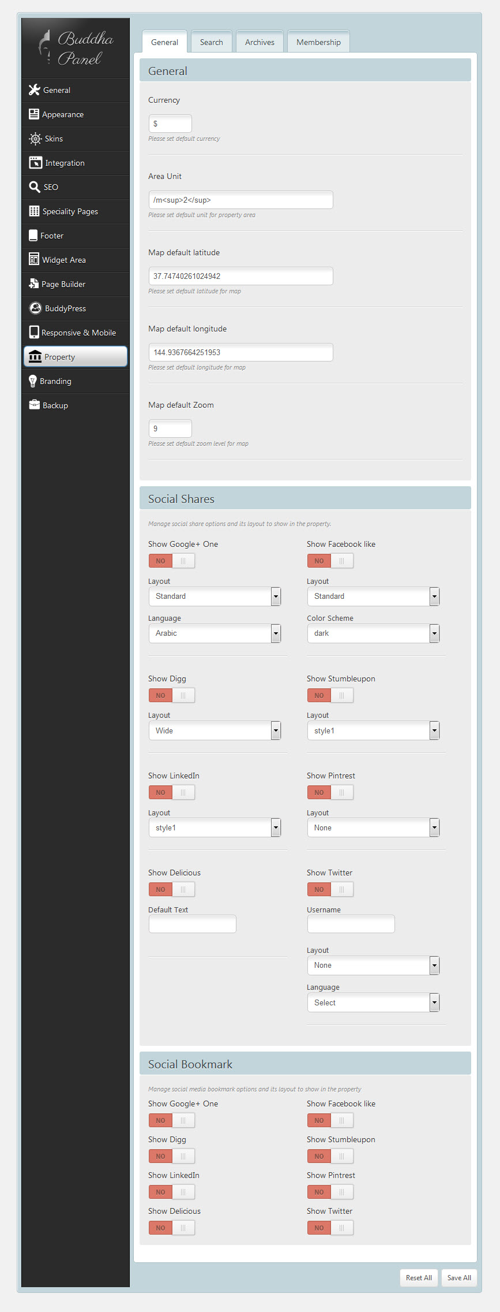500x1312 pixels.
Task: Open the Digg Layout dropdown showing Wide
Action: click(214, 730)
